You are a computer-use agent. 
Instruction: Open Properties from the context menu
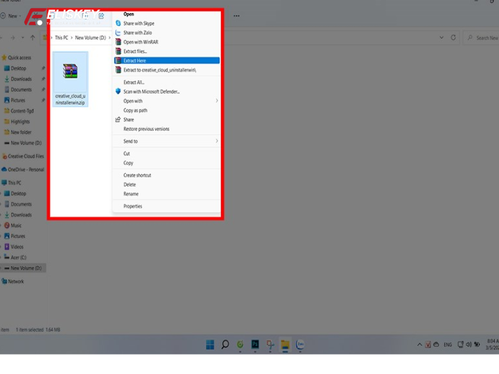(133, 206)
